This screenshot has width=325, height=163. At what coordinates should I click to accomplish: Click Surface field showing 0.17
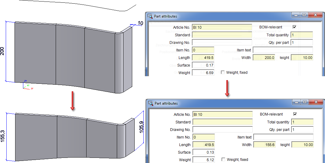(x=203, y=65)
